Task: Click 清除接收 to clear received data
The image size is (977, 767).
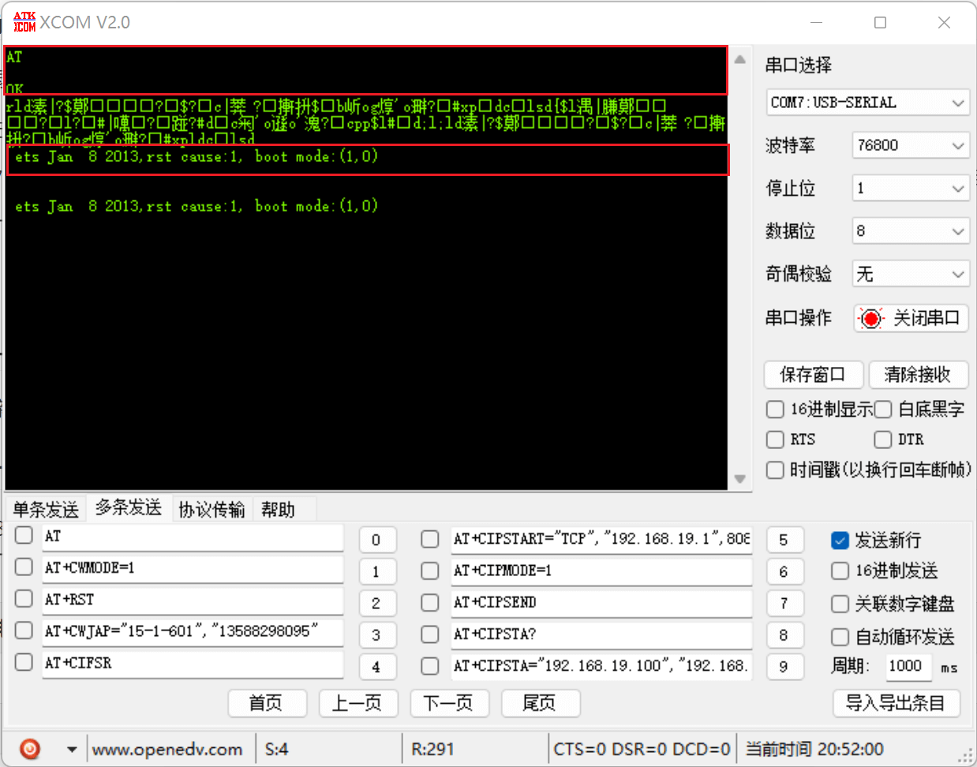Action: point(919,376)
